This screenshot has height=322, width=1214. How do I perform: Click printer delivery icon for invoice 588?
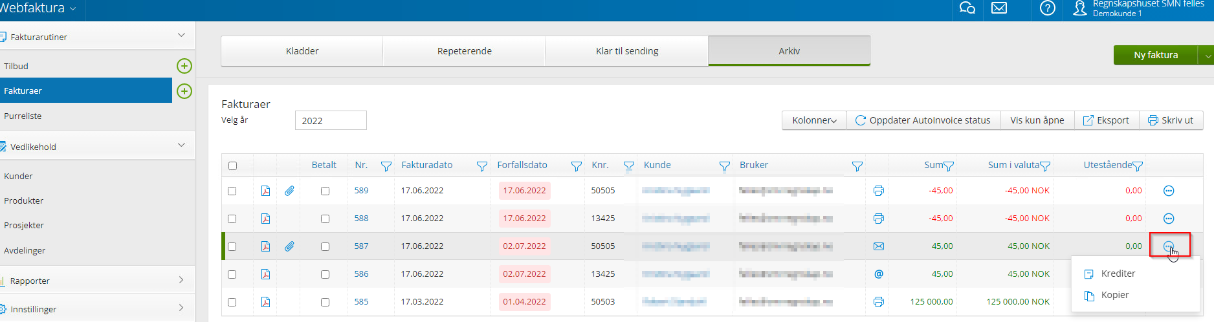coord(878,219)
